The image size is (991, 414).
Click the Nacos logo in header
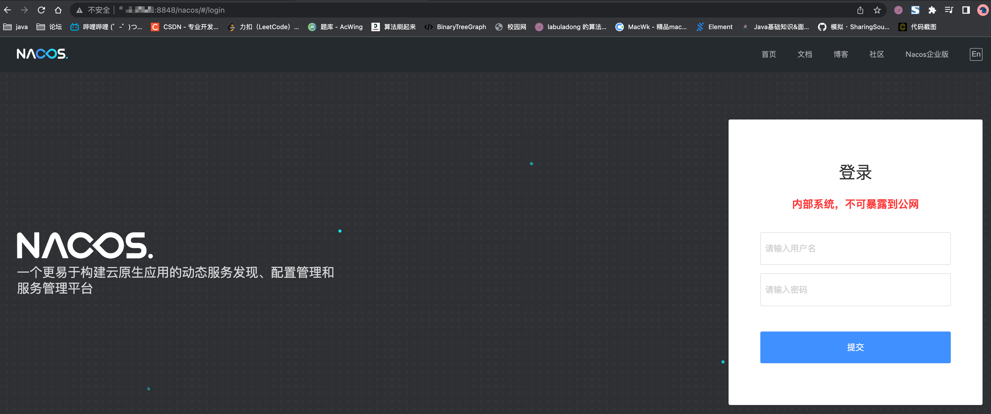point(42,54)
